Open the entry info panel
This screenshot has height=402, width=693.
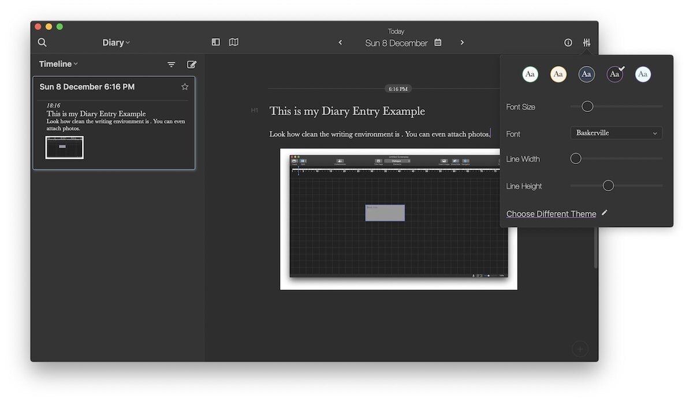[x=568, y=42]
